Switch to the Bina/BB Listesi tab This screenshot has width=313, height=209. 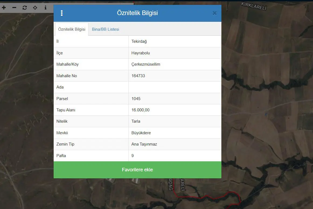click(105, 29)
